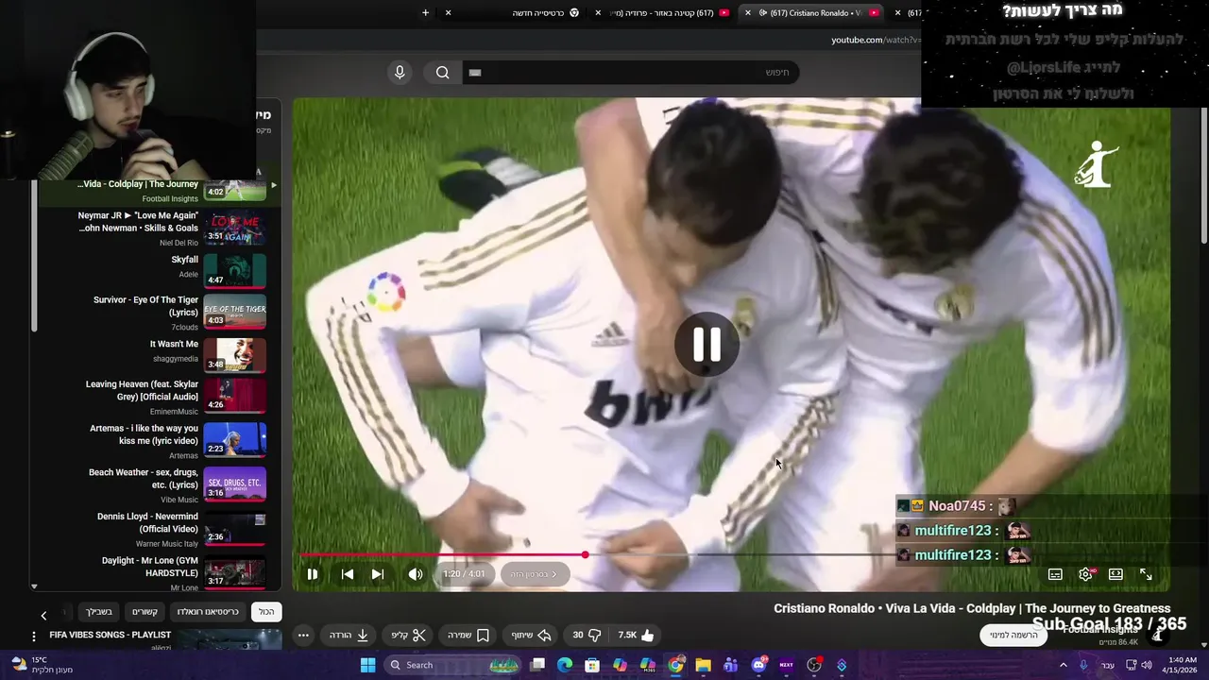Pause the video with the player bar button

point(313,574)
